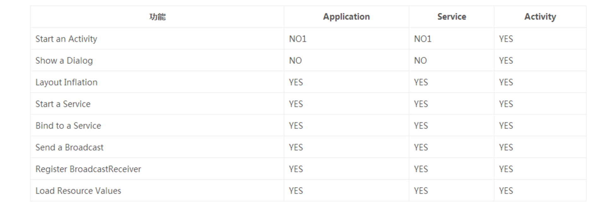This screenshot has height=214, width=606.
Task: Click the Application column header
Action: (346, 17)
